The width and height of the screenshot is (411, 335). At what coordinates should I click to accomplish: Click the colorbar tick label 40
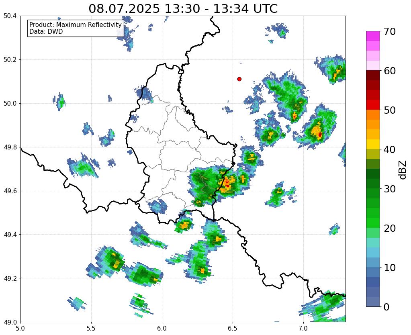point(390,149)
